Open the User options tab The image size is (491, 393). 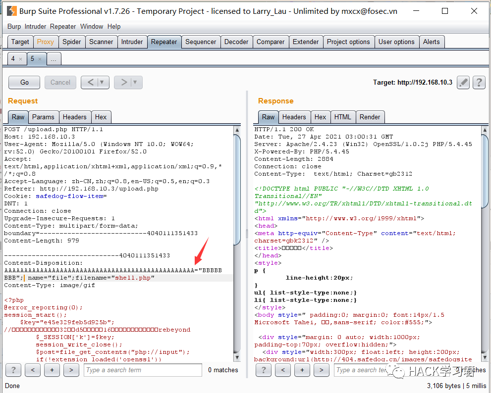point(396,42)
